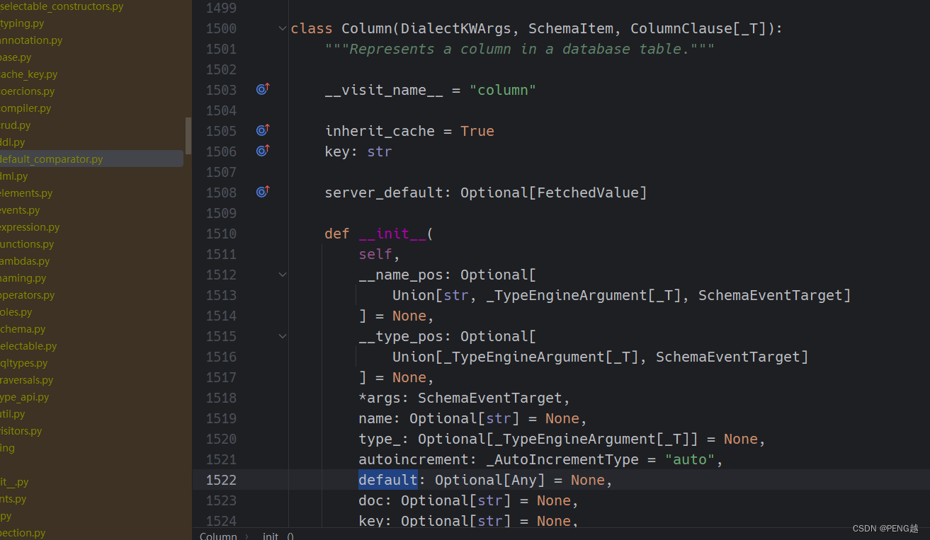Screen dimensions: 930x540
Task: Click the gutter icon beside key: str
Action: tap(263, 151)
